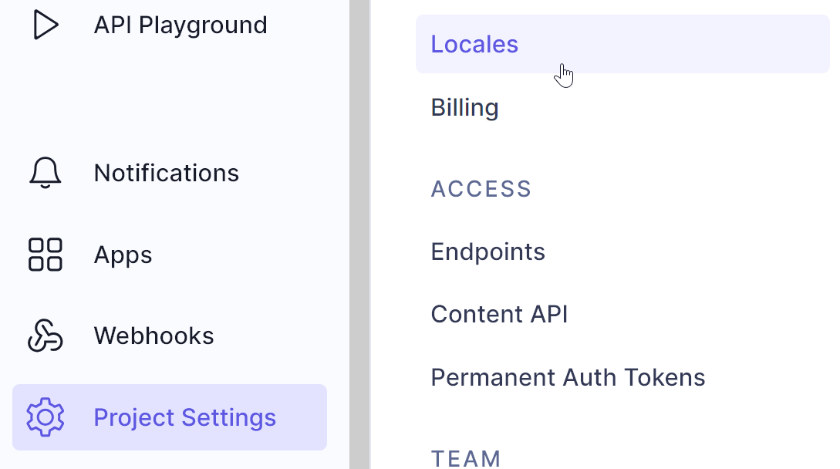The width and height of the screenshot is (840, 469).
Task: Click the Project Settings gear icon
Action: click(46, 417)
